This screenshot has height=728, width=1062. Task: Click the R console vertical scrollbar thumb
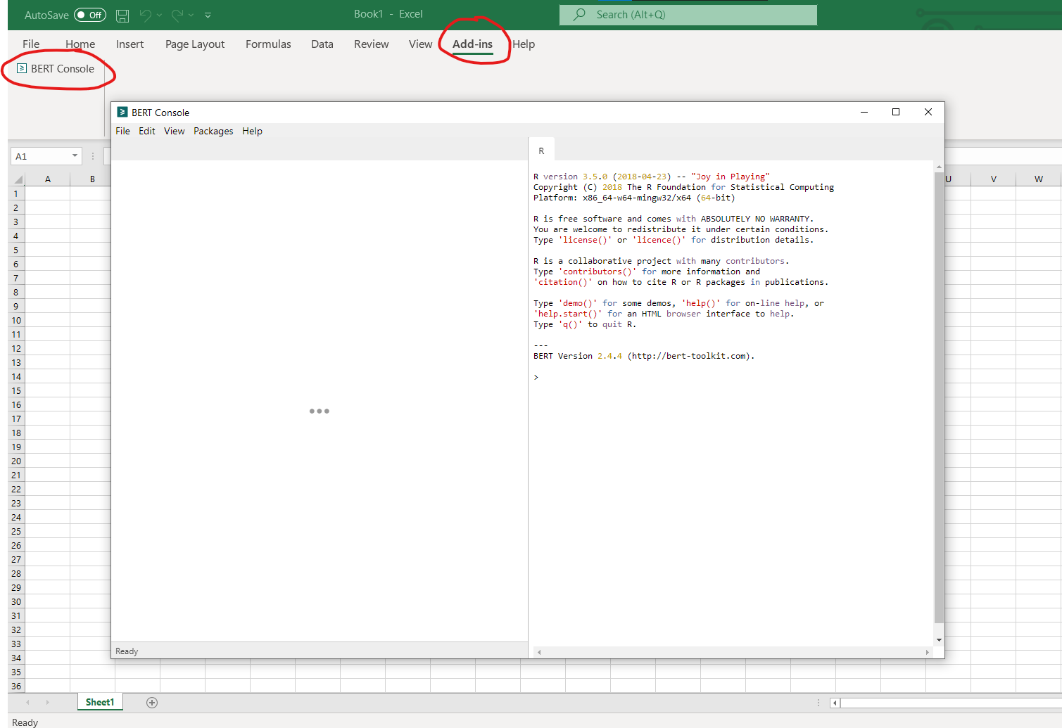tap(939, 397)
